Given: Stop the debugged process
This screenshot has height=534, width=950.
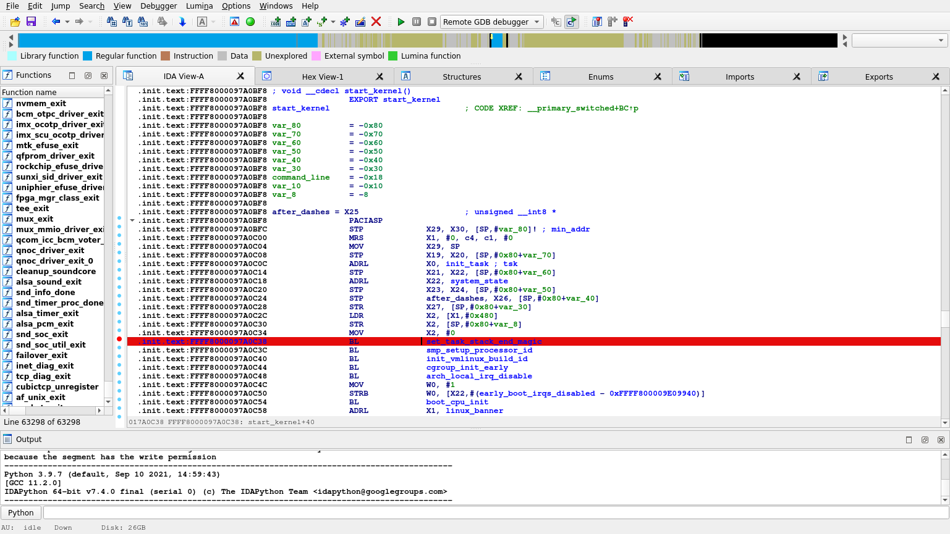Looking at the screenshot, I should click(433, 22).
